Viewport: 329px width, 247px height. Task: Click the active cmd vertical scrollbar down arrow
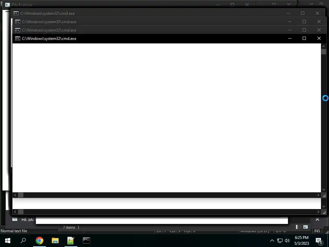point(324,190)
